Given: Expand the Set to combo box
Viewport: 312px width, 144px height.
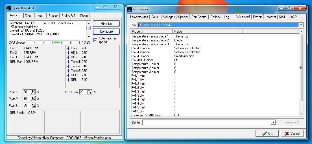Looking at the screenshot, I should (273, 123).
